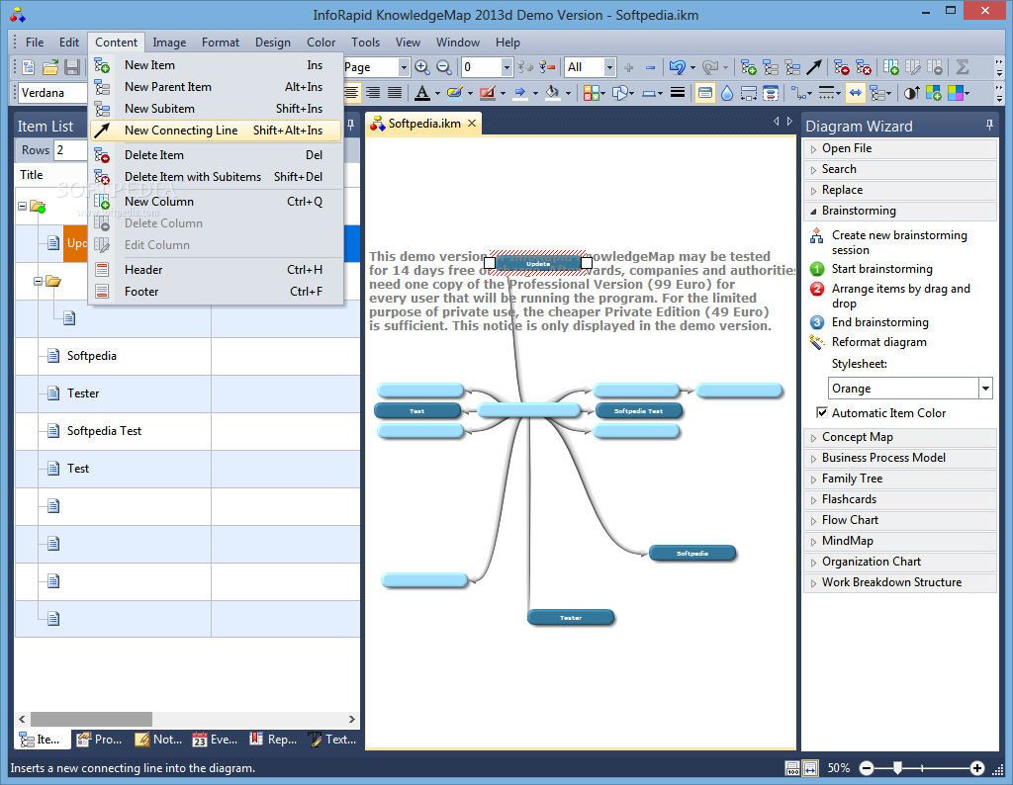Collapse the root folder tree node
Screen dimensions: 1013x785
(x=22, y=207)
